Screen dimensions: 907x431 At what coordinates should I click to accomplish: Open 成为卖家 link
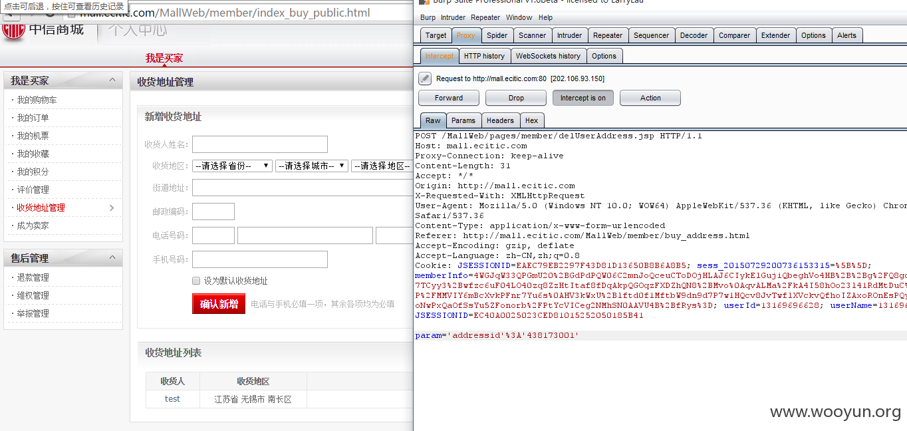33,225
